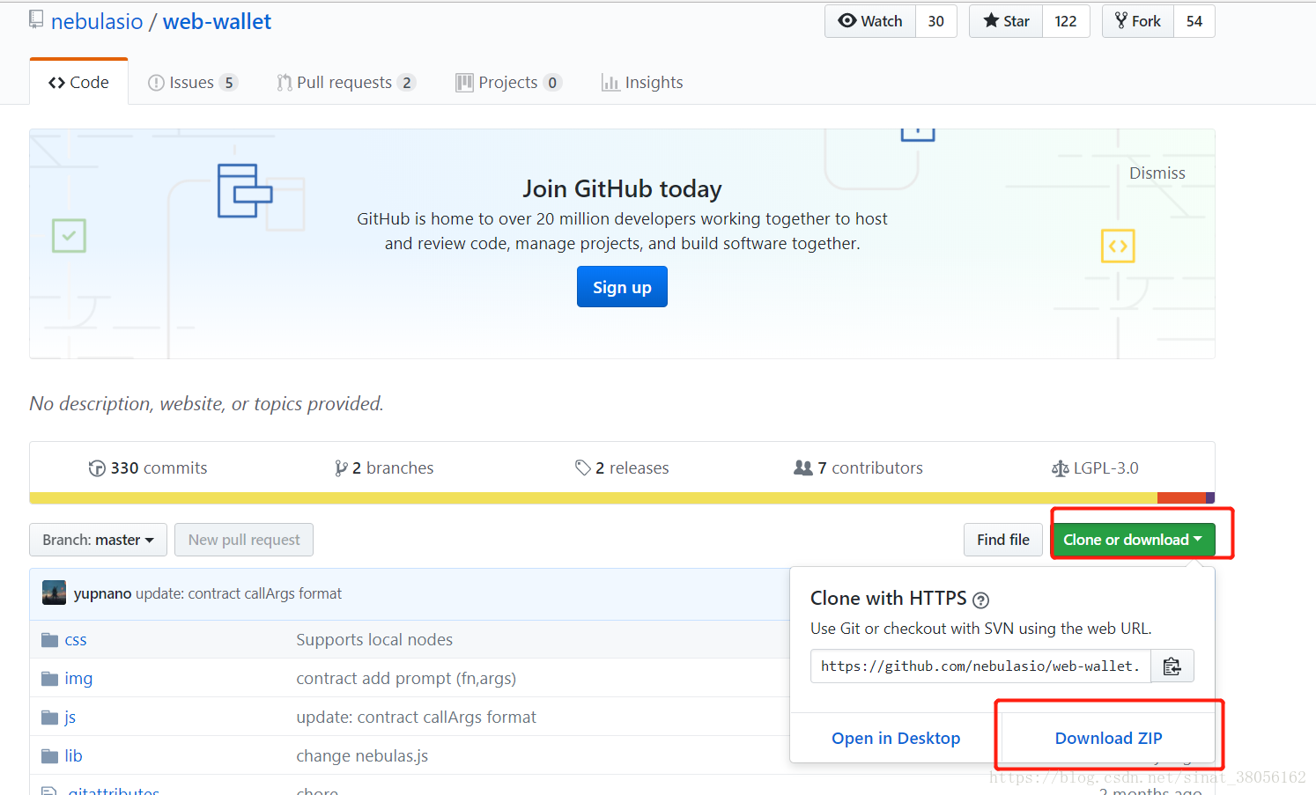
Task: Open 'update: contract callArgs format' in js row
Action: tap(416, 718)
